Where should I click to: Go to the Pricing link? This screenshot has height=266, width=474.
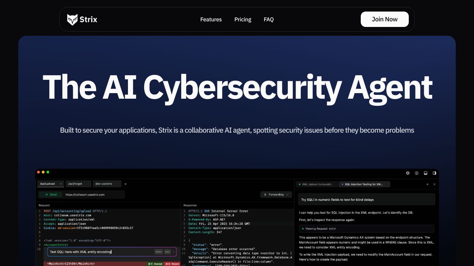[x=243, y=20]
